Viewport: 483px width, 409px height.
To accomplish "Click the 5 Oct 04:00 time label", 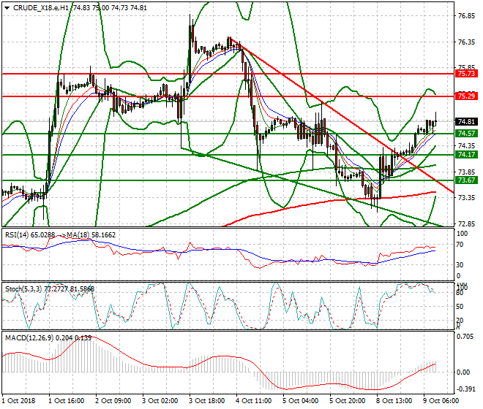I will pyautogui.click(x=300, y=401).
